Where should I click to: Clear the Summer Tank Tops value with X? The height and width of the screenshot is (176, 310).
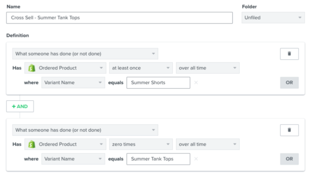196,159
